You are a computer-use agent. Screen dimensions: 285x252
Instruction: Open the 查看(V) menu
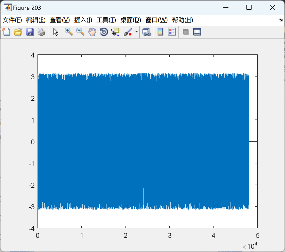(x=60, y=20)
